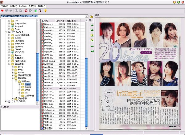Expand the Koei folder node
The width and height of the screenshot is (185, 135).
(x=9, y=21)
